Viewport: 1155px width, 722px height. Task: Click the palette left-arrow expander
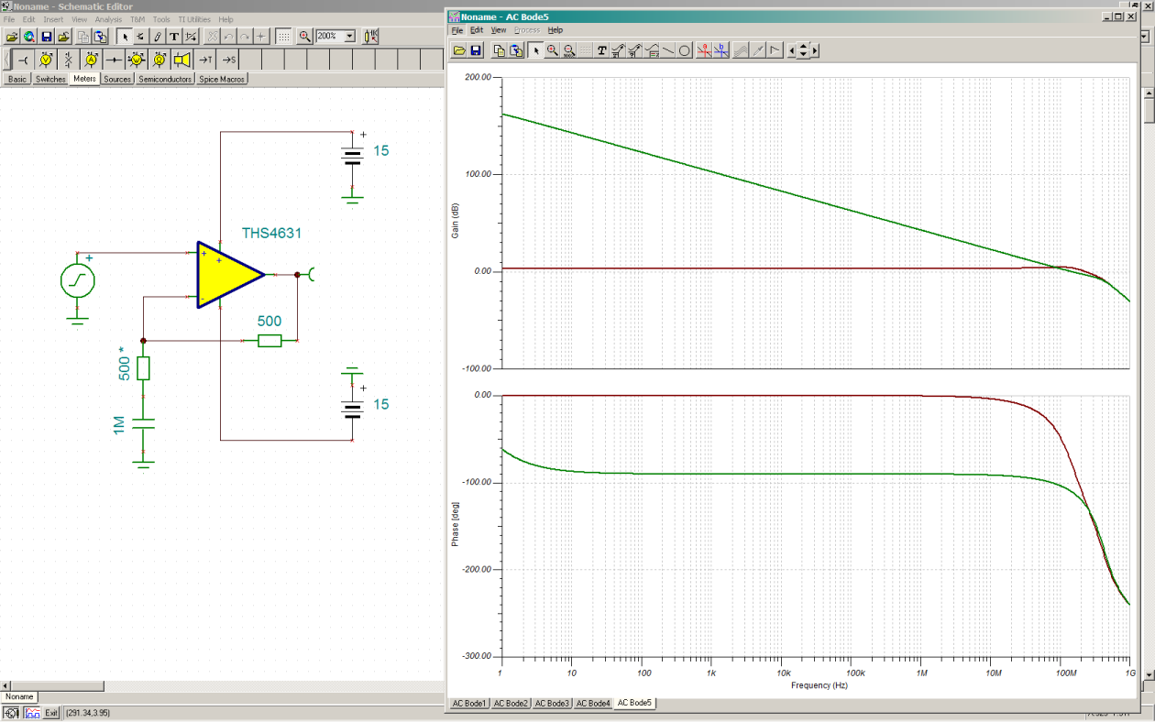tap(7, 60)
